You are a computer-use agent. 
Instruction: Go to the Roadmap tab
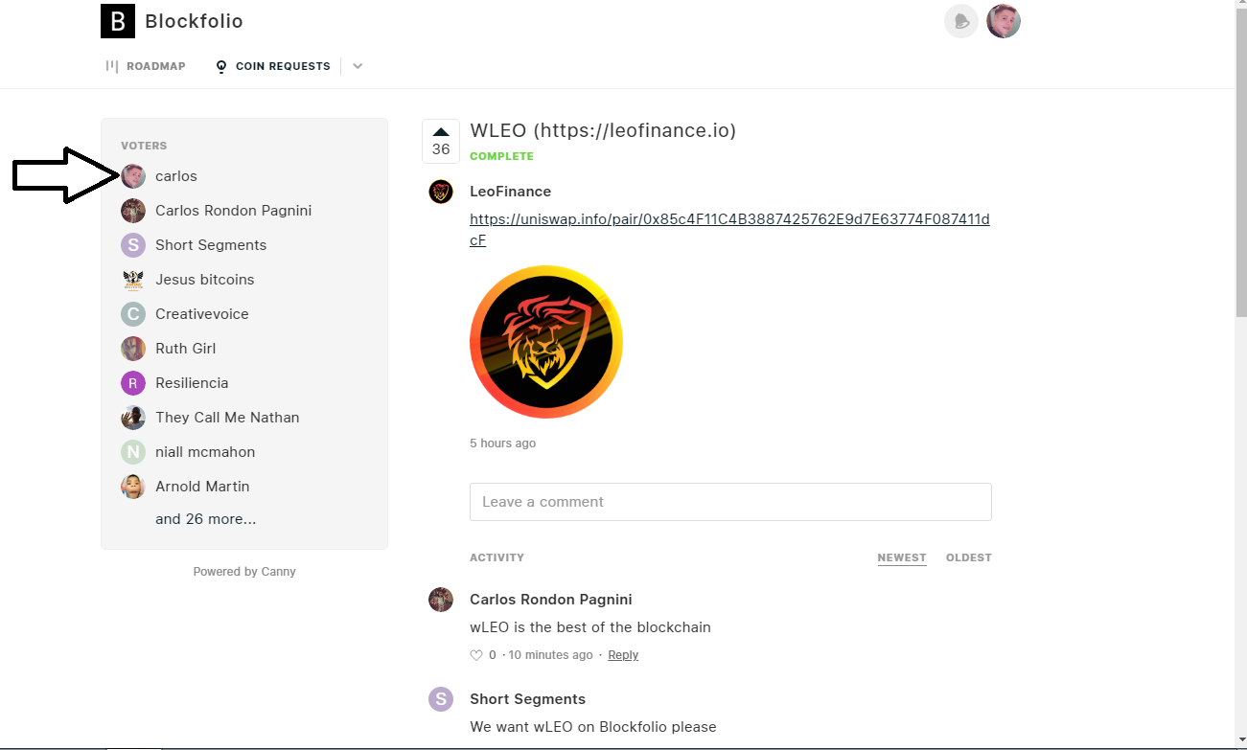[x=146, y=66]
